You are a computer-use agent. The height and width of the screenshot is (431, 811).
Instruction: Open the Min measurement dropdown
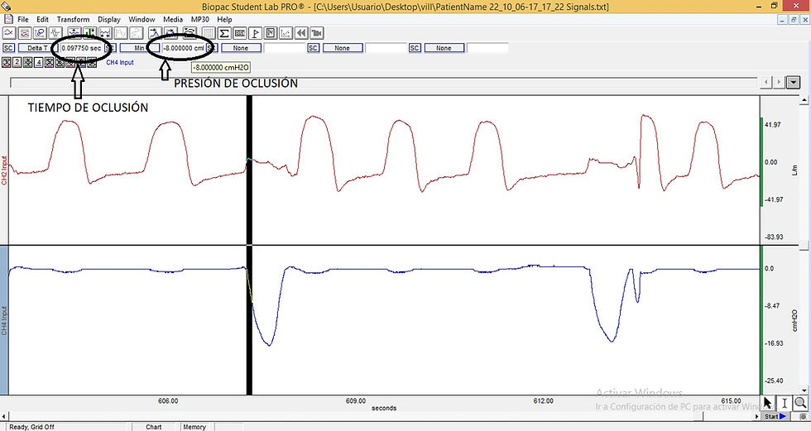pyautogui.click(x=139, y=48)
